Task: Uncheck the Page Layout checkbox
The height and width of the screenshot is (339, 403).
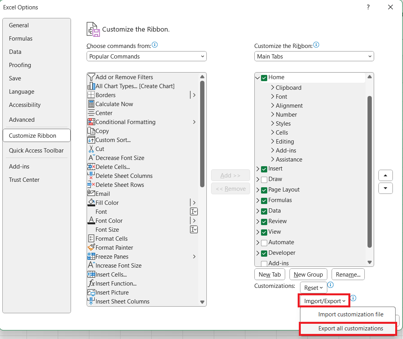Action: (x=264, y=190)
